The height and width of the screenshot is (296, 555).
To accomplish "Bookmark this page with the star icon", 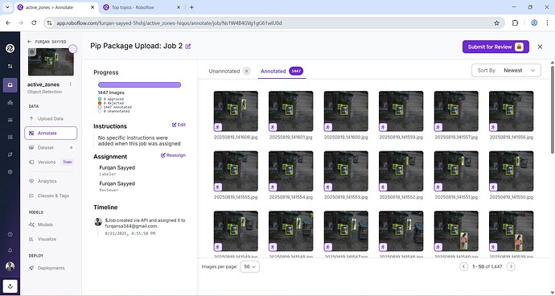I will tap(496, 23).
